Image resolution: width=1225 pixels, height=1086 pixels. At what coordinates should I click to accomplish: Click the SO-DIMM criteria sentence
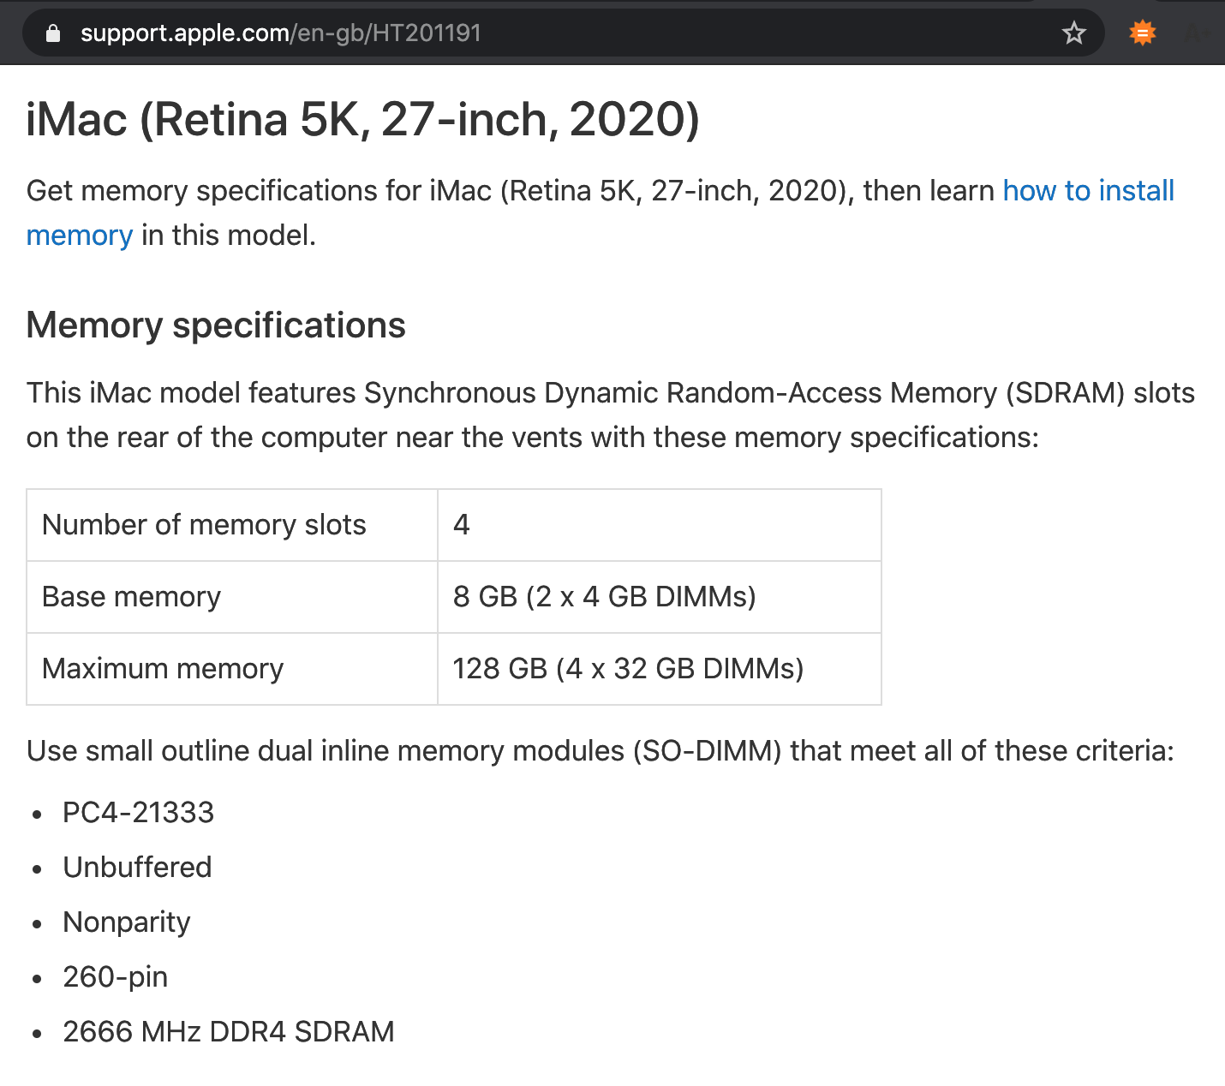(600, 751)
